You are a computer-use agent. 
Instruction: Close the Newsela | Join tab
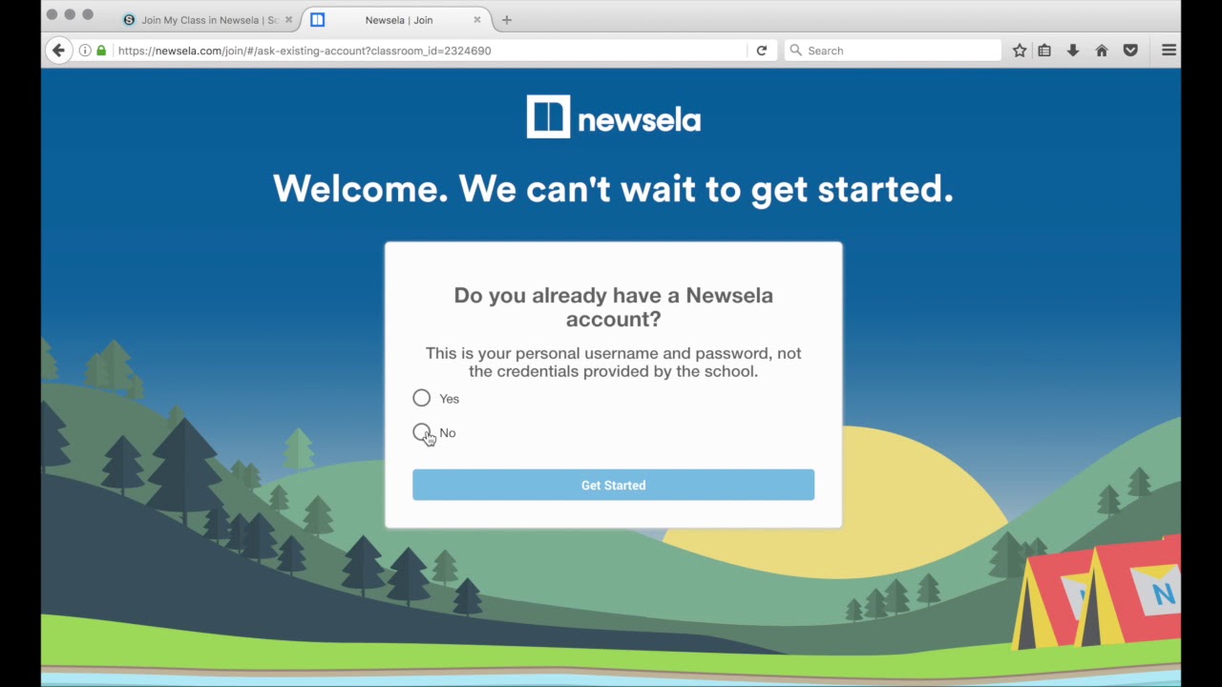[x=477, y=20]
